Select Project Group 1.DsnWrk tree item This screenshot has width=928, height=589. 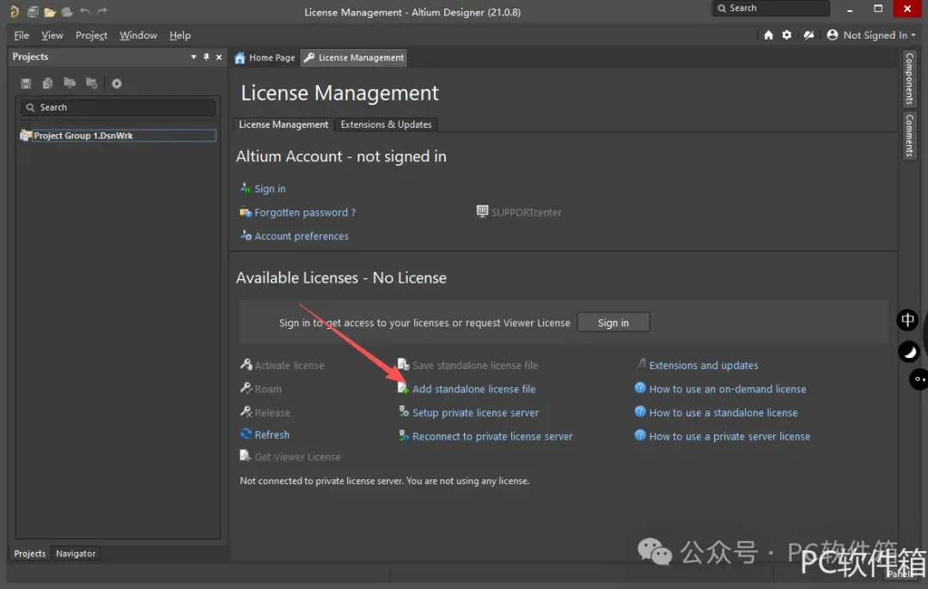(x=83, y=136)
